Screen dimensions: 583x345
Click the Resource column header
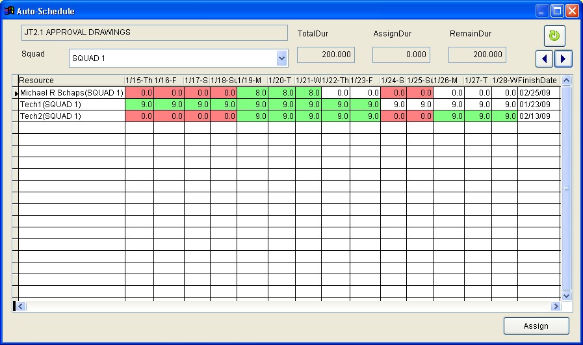click(71, 81)
